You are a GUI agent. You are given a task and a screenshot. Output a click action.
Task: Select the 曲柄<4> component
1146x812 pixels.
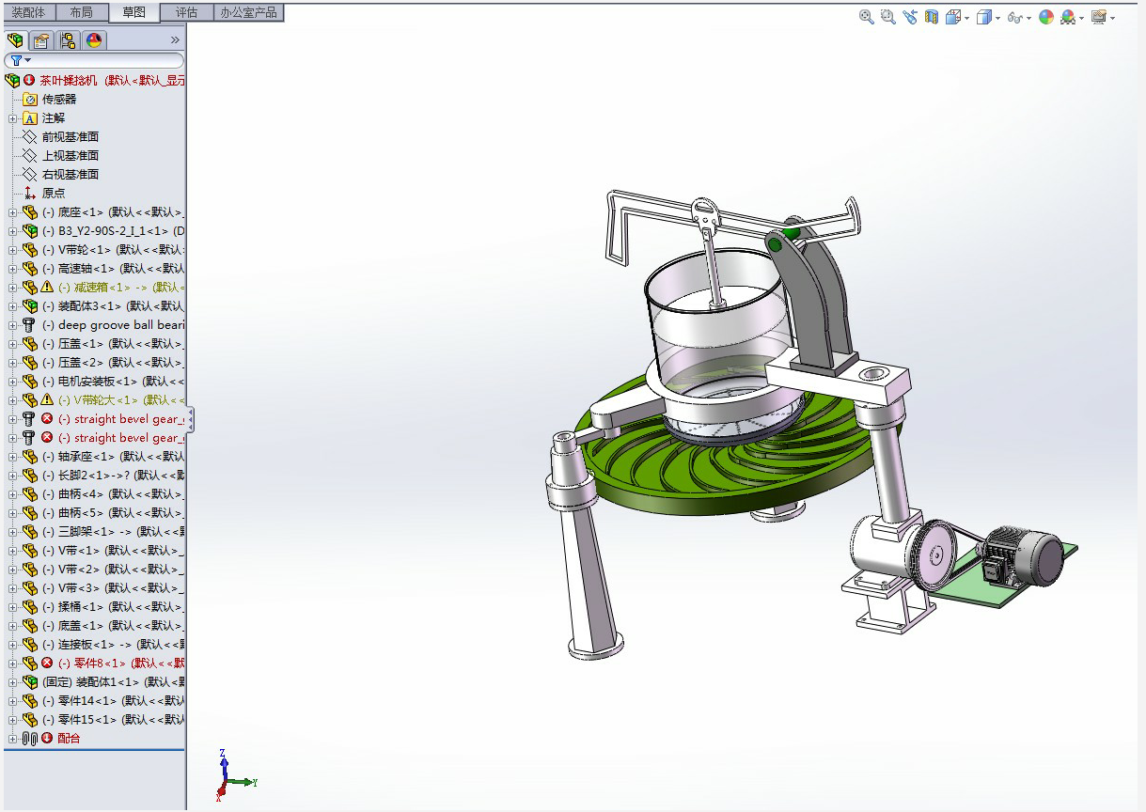coord(113,494)
